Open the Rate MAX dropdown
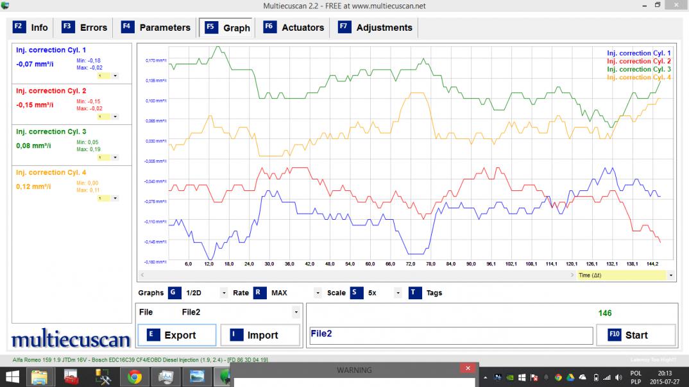 click(318, 293)
